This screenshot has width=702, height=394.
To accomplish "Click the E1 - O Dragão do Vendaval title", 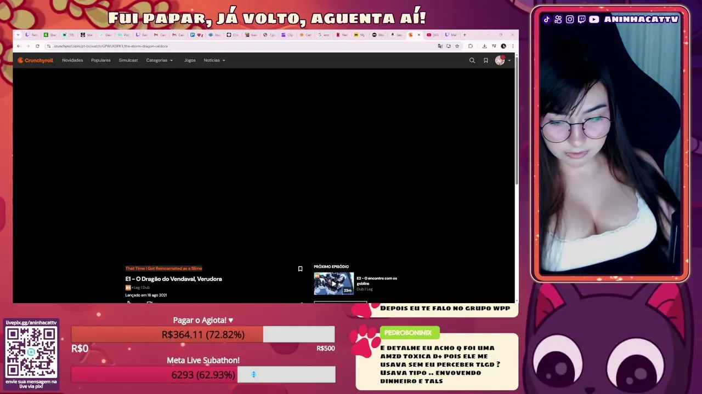I will point(173,279).
